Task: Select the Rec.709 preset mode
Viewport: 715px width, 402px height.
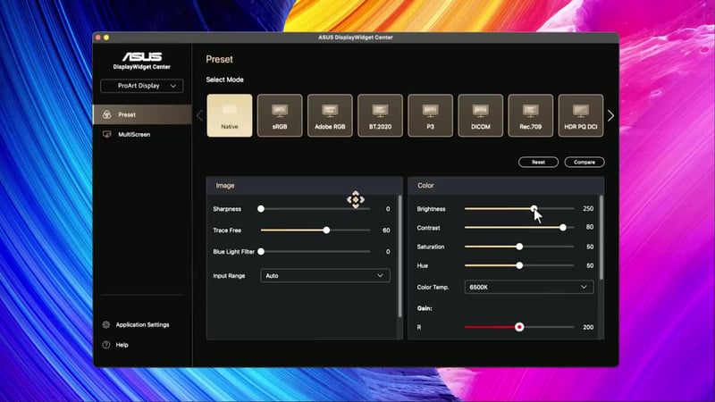Action: click(531, 115)
